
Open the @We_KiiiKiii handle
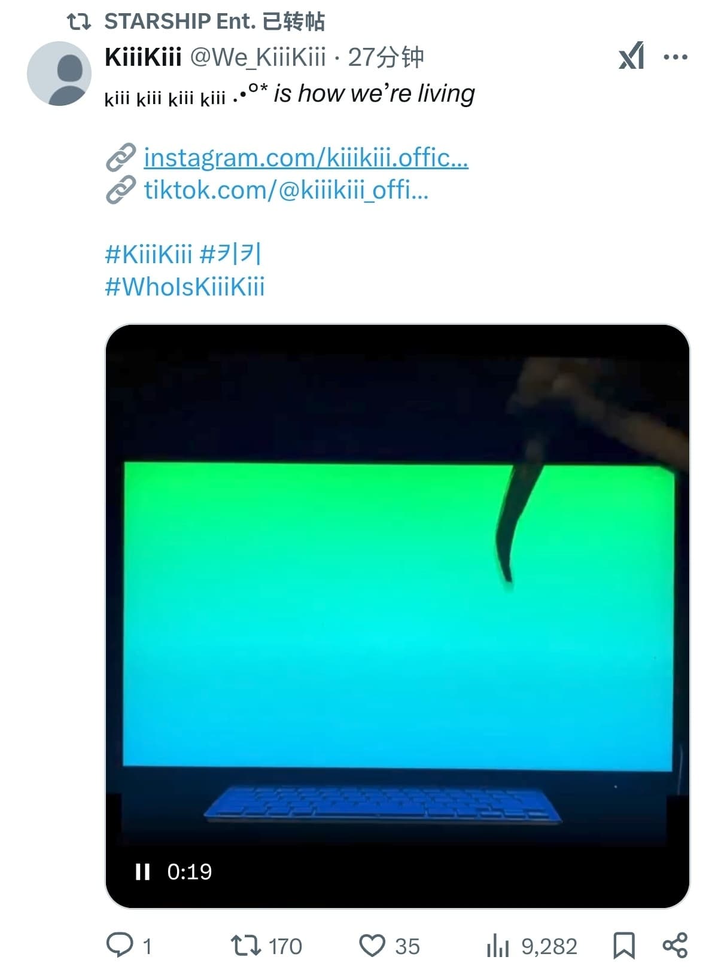258,57
